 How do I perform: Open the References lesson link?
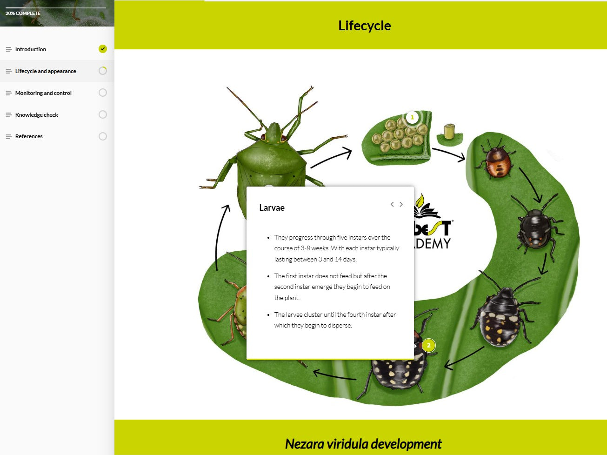point(29,136)
